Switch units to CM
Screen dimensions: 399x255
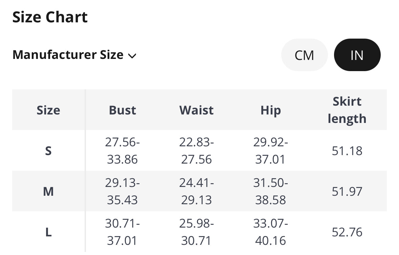tap(304, 55)
